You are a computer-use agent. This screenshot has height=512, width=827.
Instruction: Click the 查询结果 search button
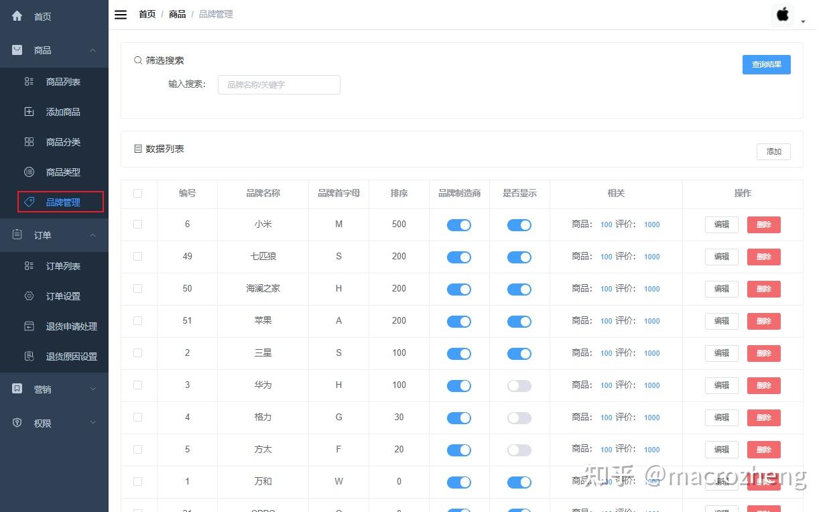(x=766, y=64)
